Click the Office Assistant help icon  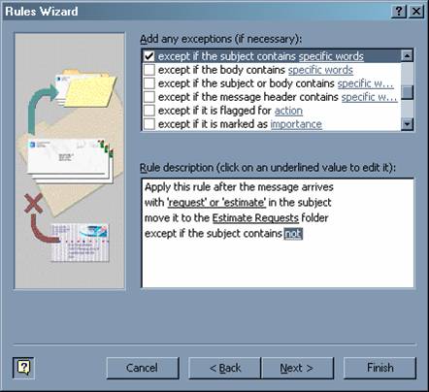(x=23, y=368)
